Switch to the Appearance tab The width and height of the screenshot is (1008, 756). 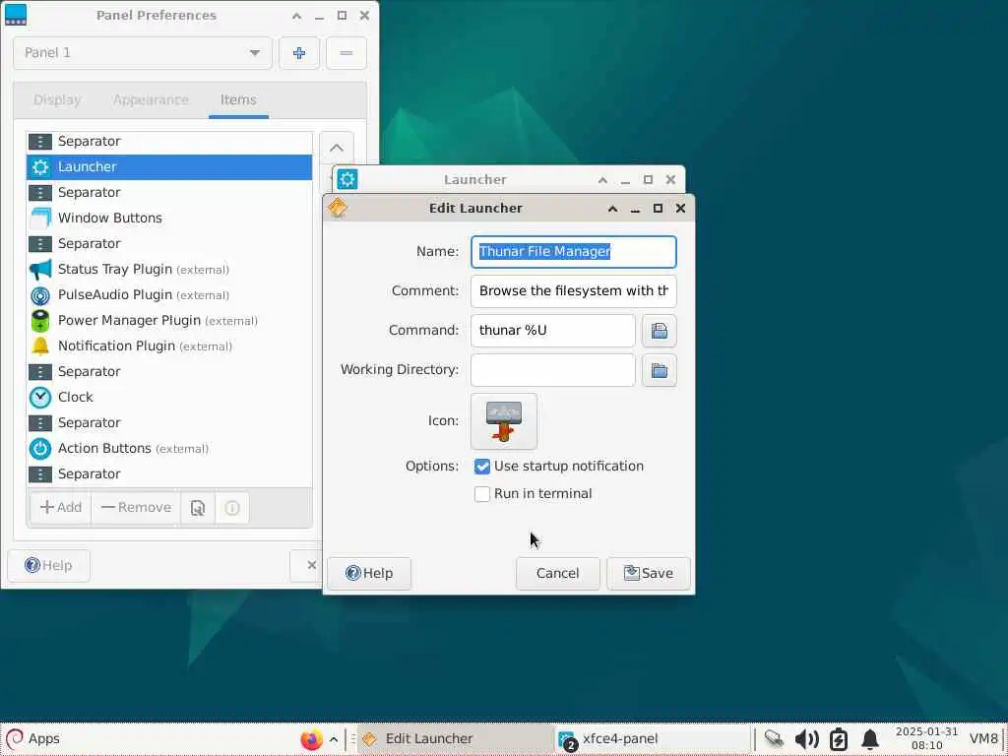coord(151,100)
